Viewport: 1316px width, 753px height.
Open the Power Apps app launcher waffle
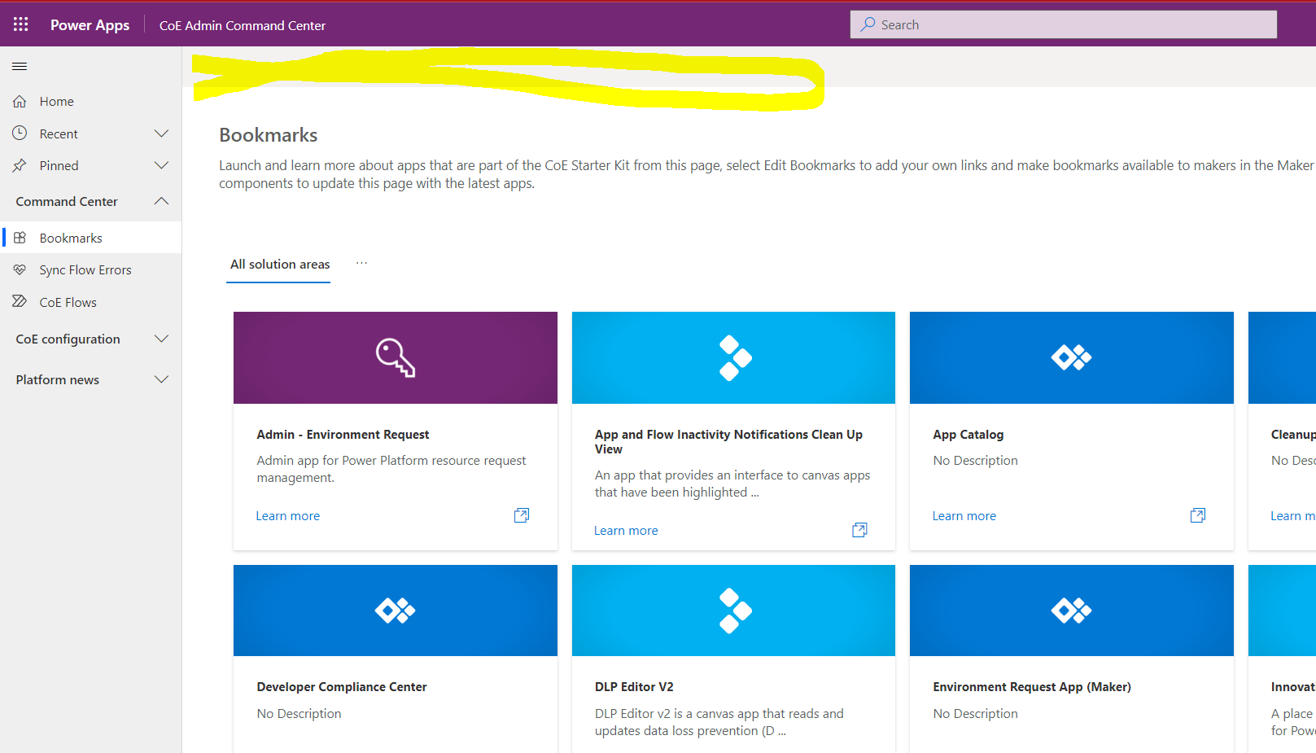pos(20,24)
